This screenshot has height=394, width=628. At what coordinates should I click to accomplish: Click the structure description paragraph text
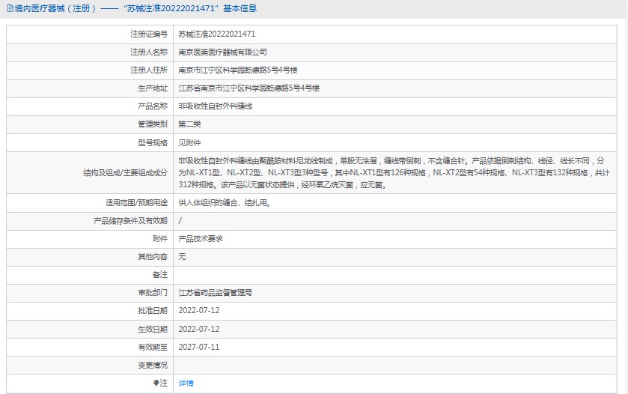pyautogui.click(x=394, y=173)
